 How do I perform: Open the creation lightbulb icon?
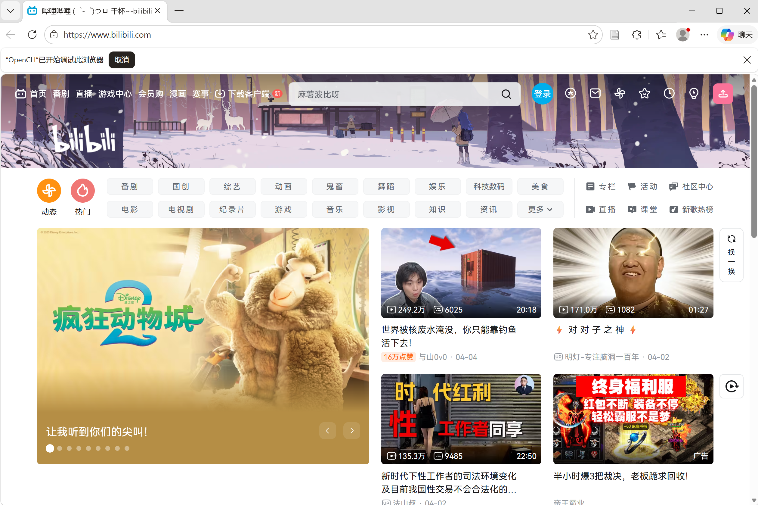point(694,93)
